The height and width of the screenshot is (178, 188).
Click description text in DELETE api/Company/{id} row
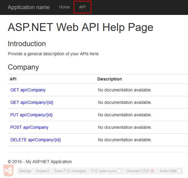click(x=125, y=140)
